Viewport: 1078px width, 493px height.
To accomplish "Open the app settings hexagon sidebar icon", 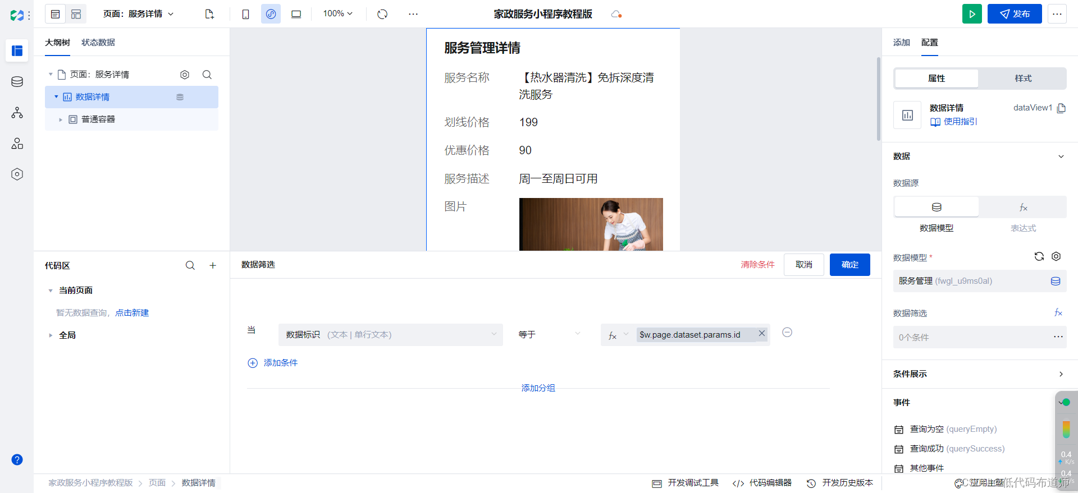I will coord(17,174).
